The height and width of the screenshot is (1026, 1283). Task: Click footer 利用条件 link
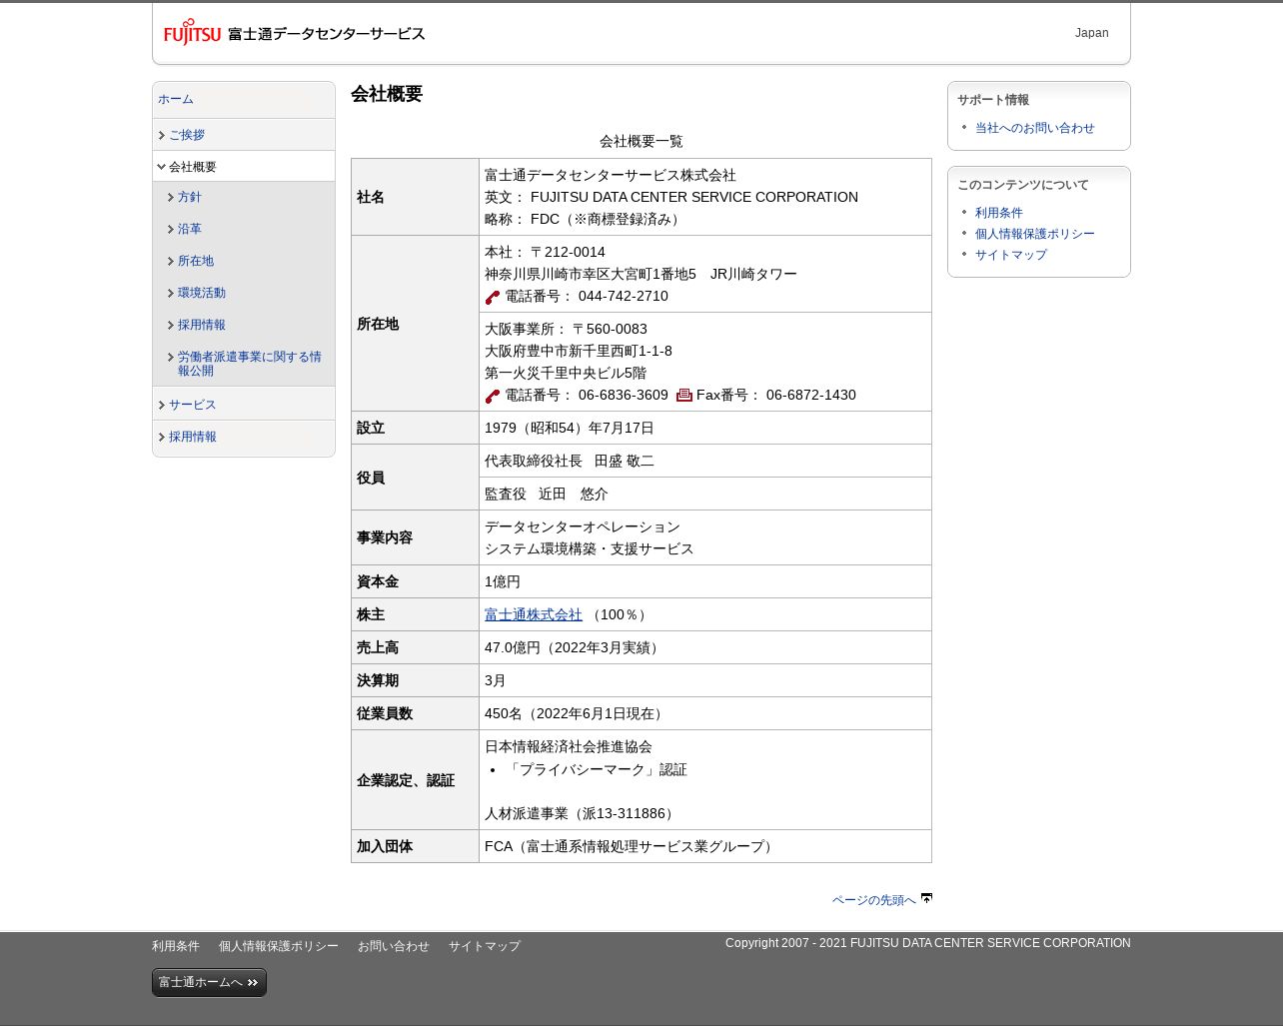pos(176,946)
